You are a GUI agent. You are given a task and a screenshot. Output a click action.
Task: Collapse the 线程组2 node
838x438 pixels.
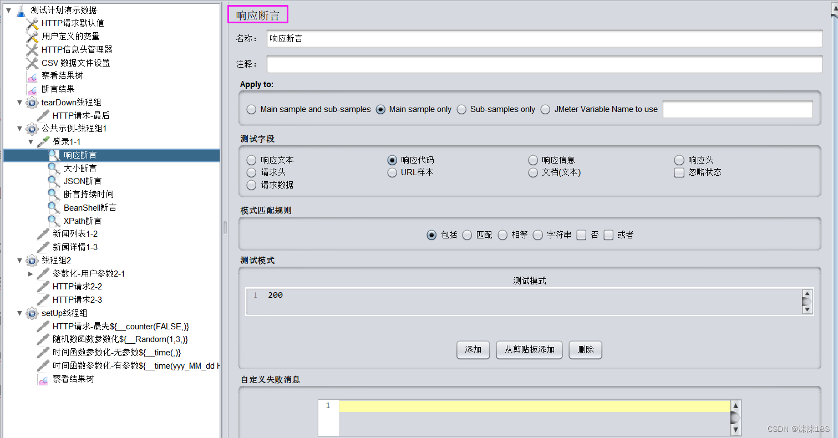tap(20, 261)
